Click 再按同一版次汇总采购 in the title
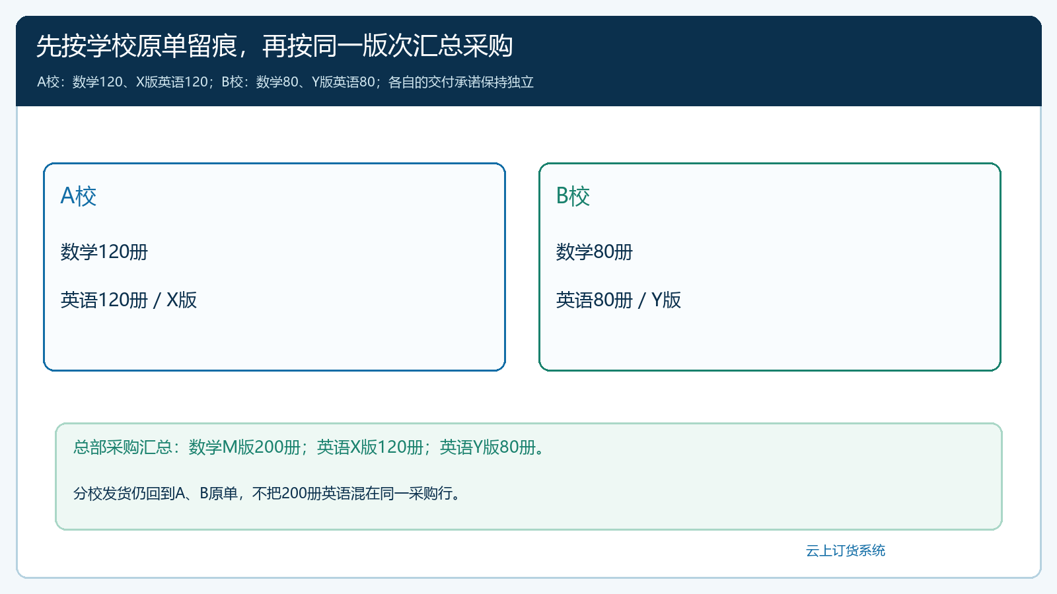The height and width of the screenshot is (594, 1057). (388, 46)
